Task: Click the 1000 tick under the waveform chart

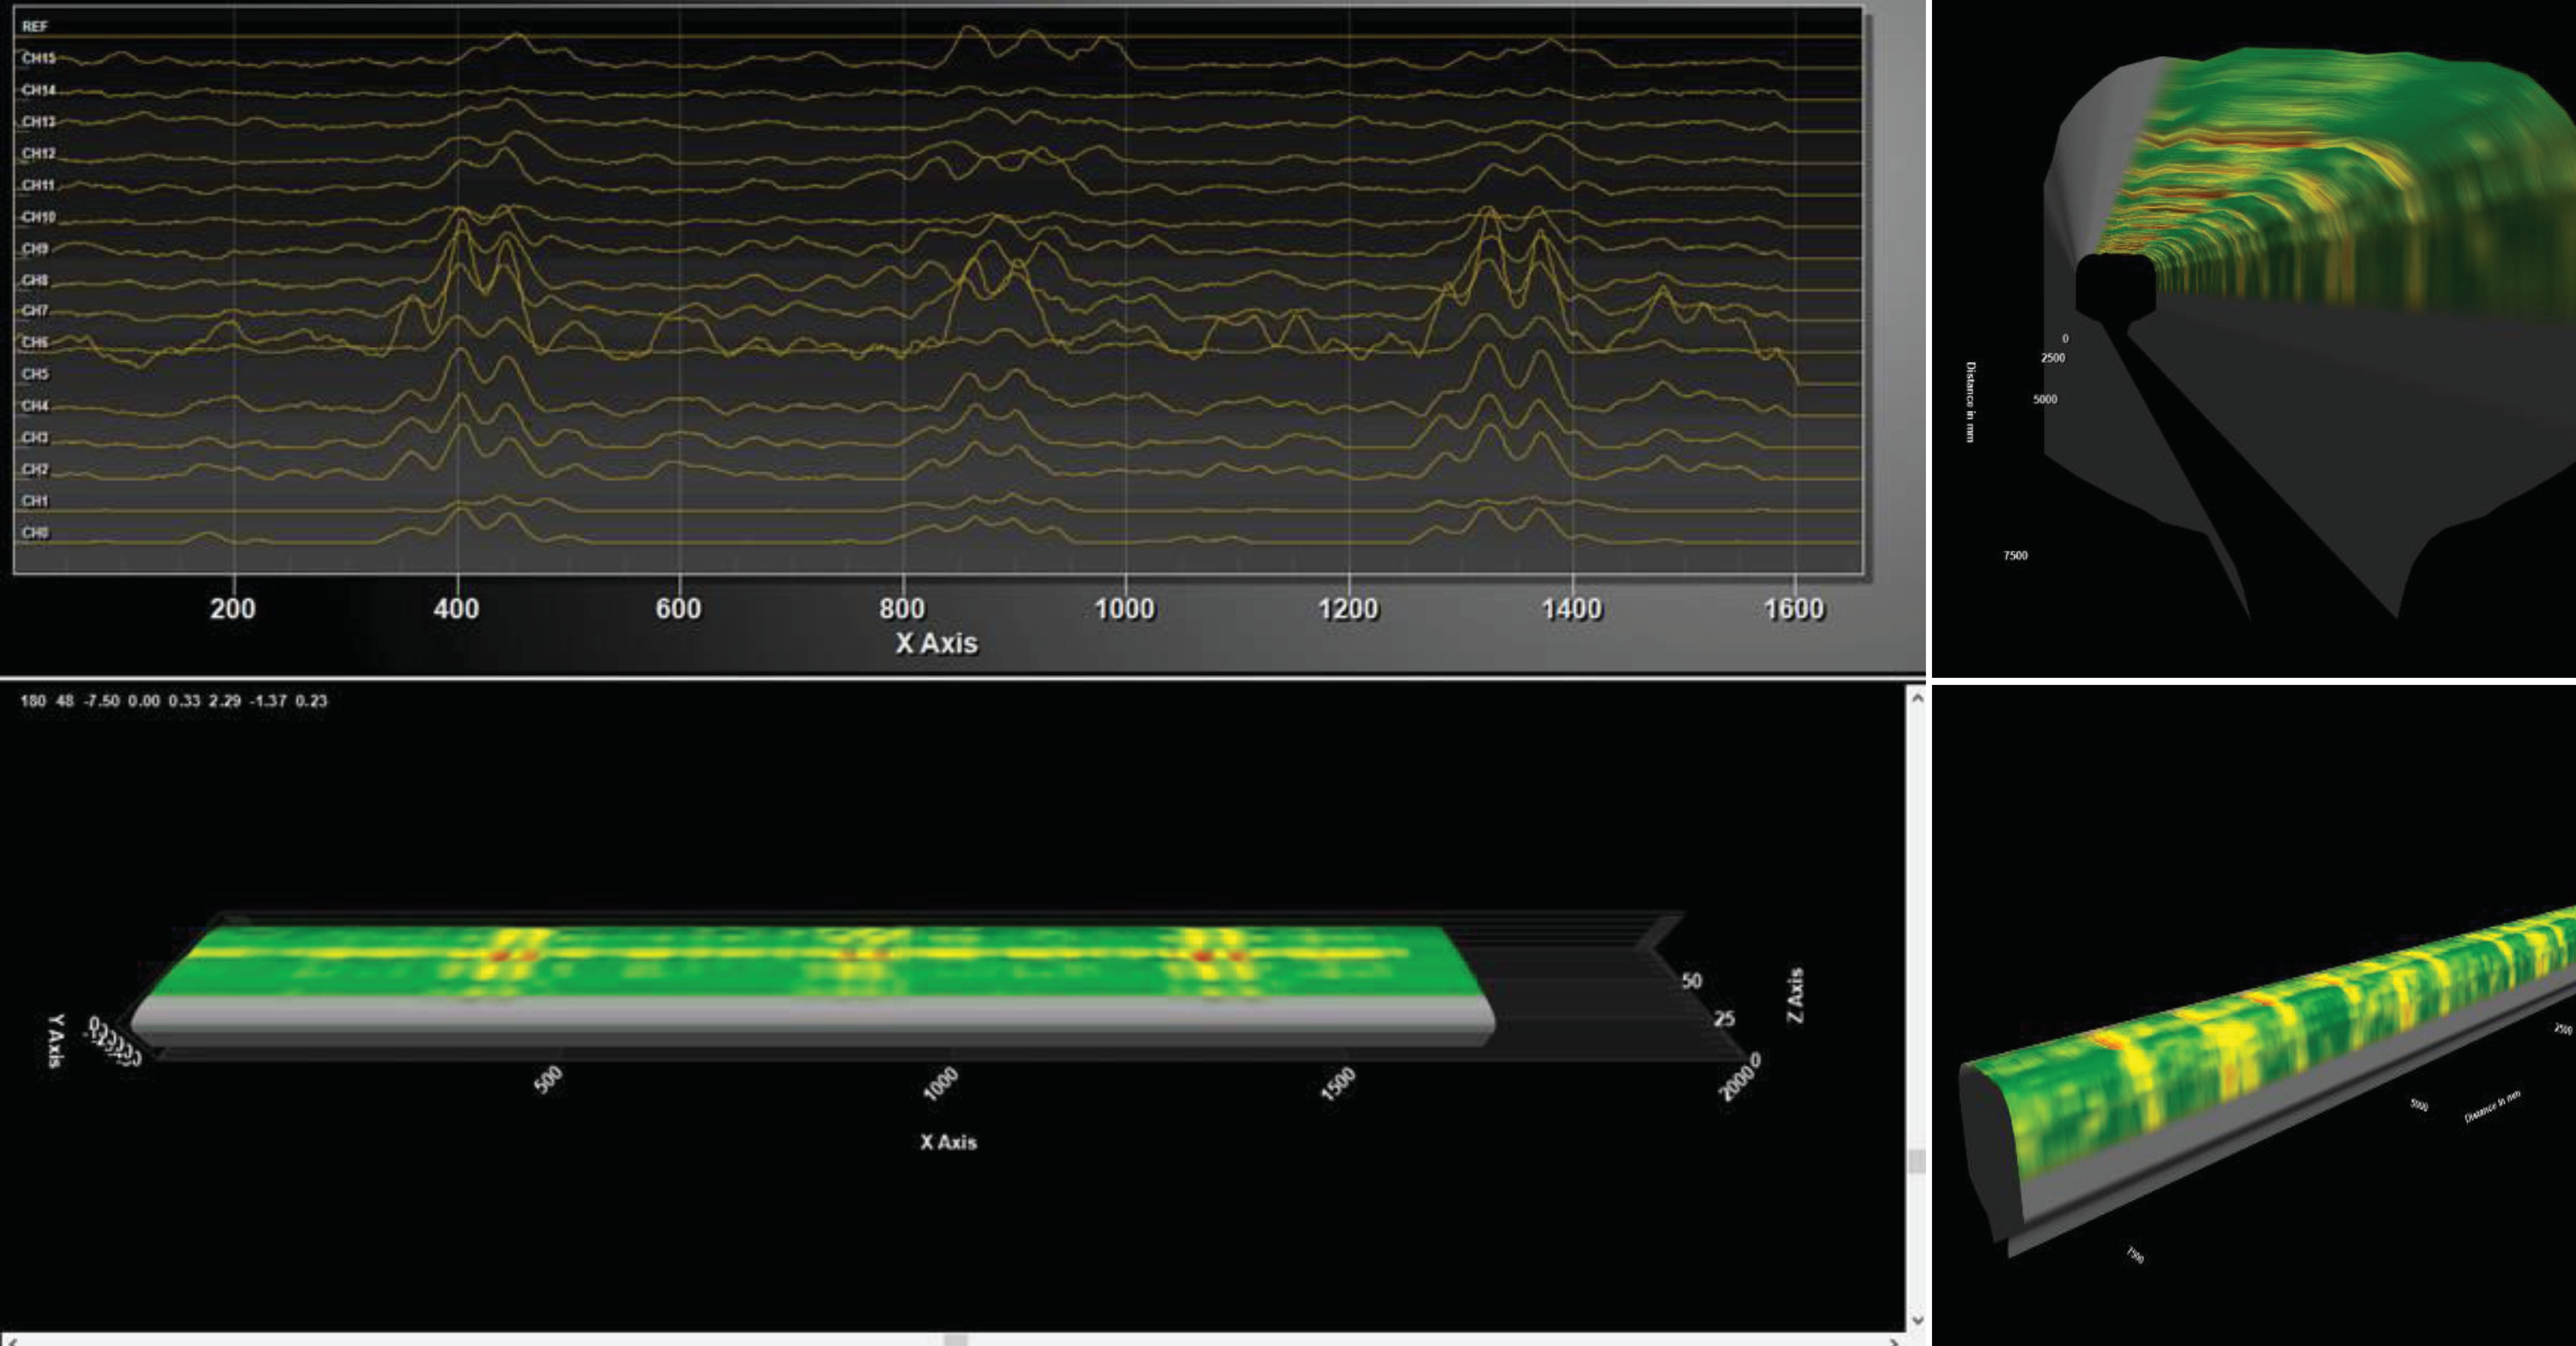Action: (1125, 609)
